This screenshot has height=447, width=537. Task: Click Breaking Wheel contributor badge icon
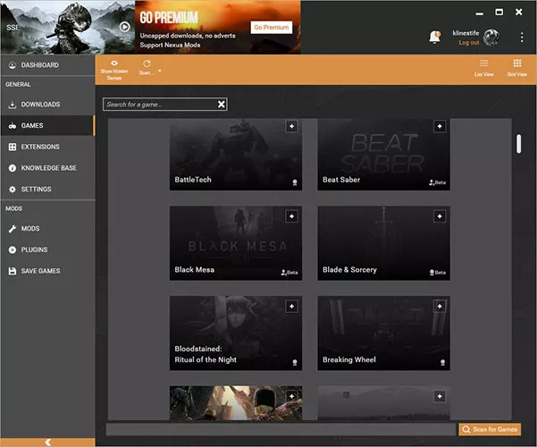[443, 362]
